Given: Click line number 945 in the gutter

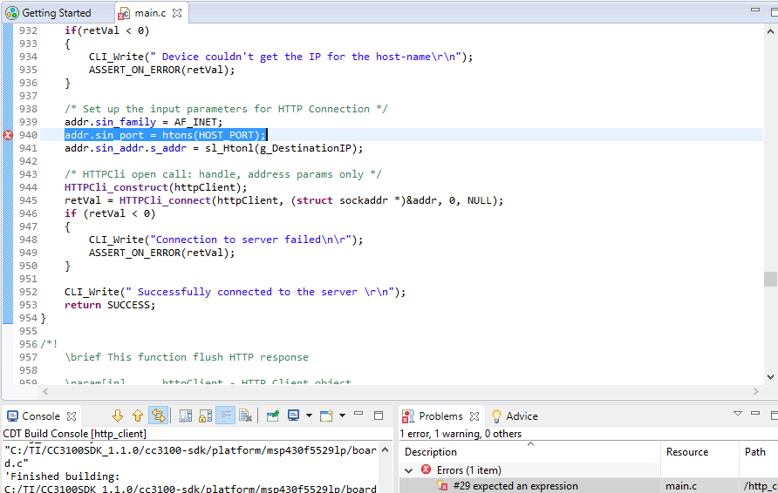Looking at the screenshot, I should [28, 200].
